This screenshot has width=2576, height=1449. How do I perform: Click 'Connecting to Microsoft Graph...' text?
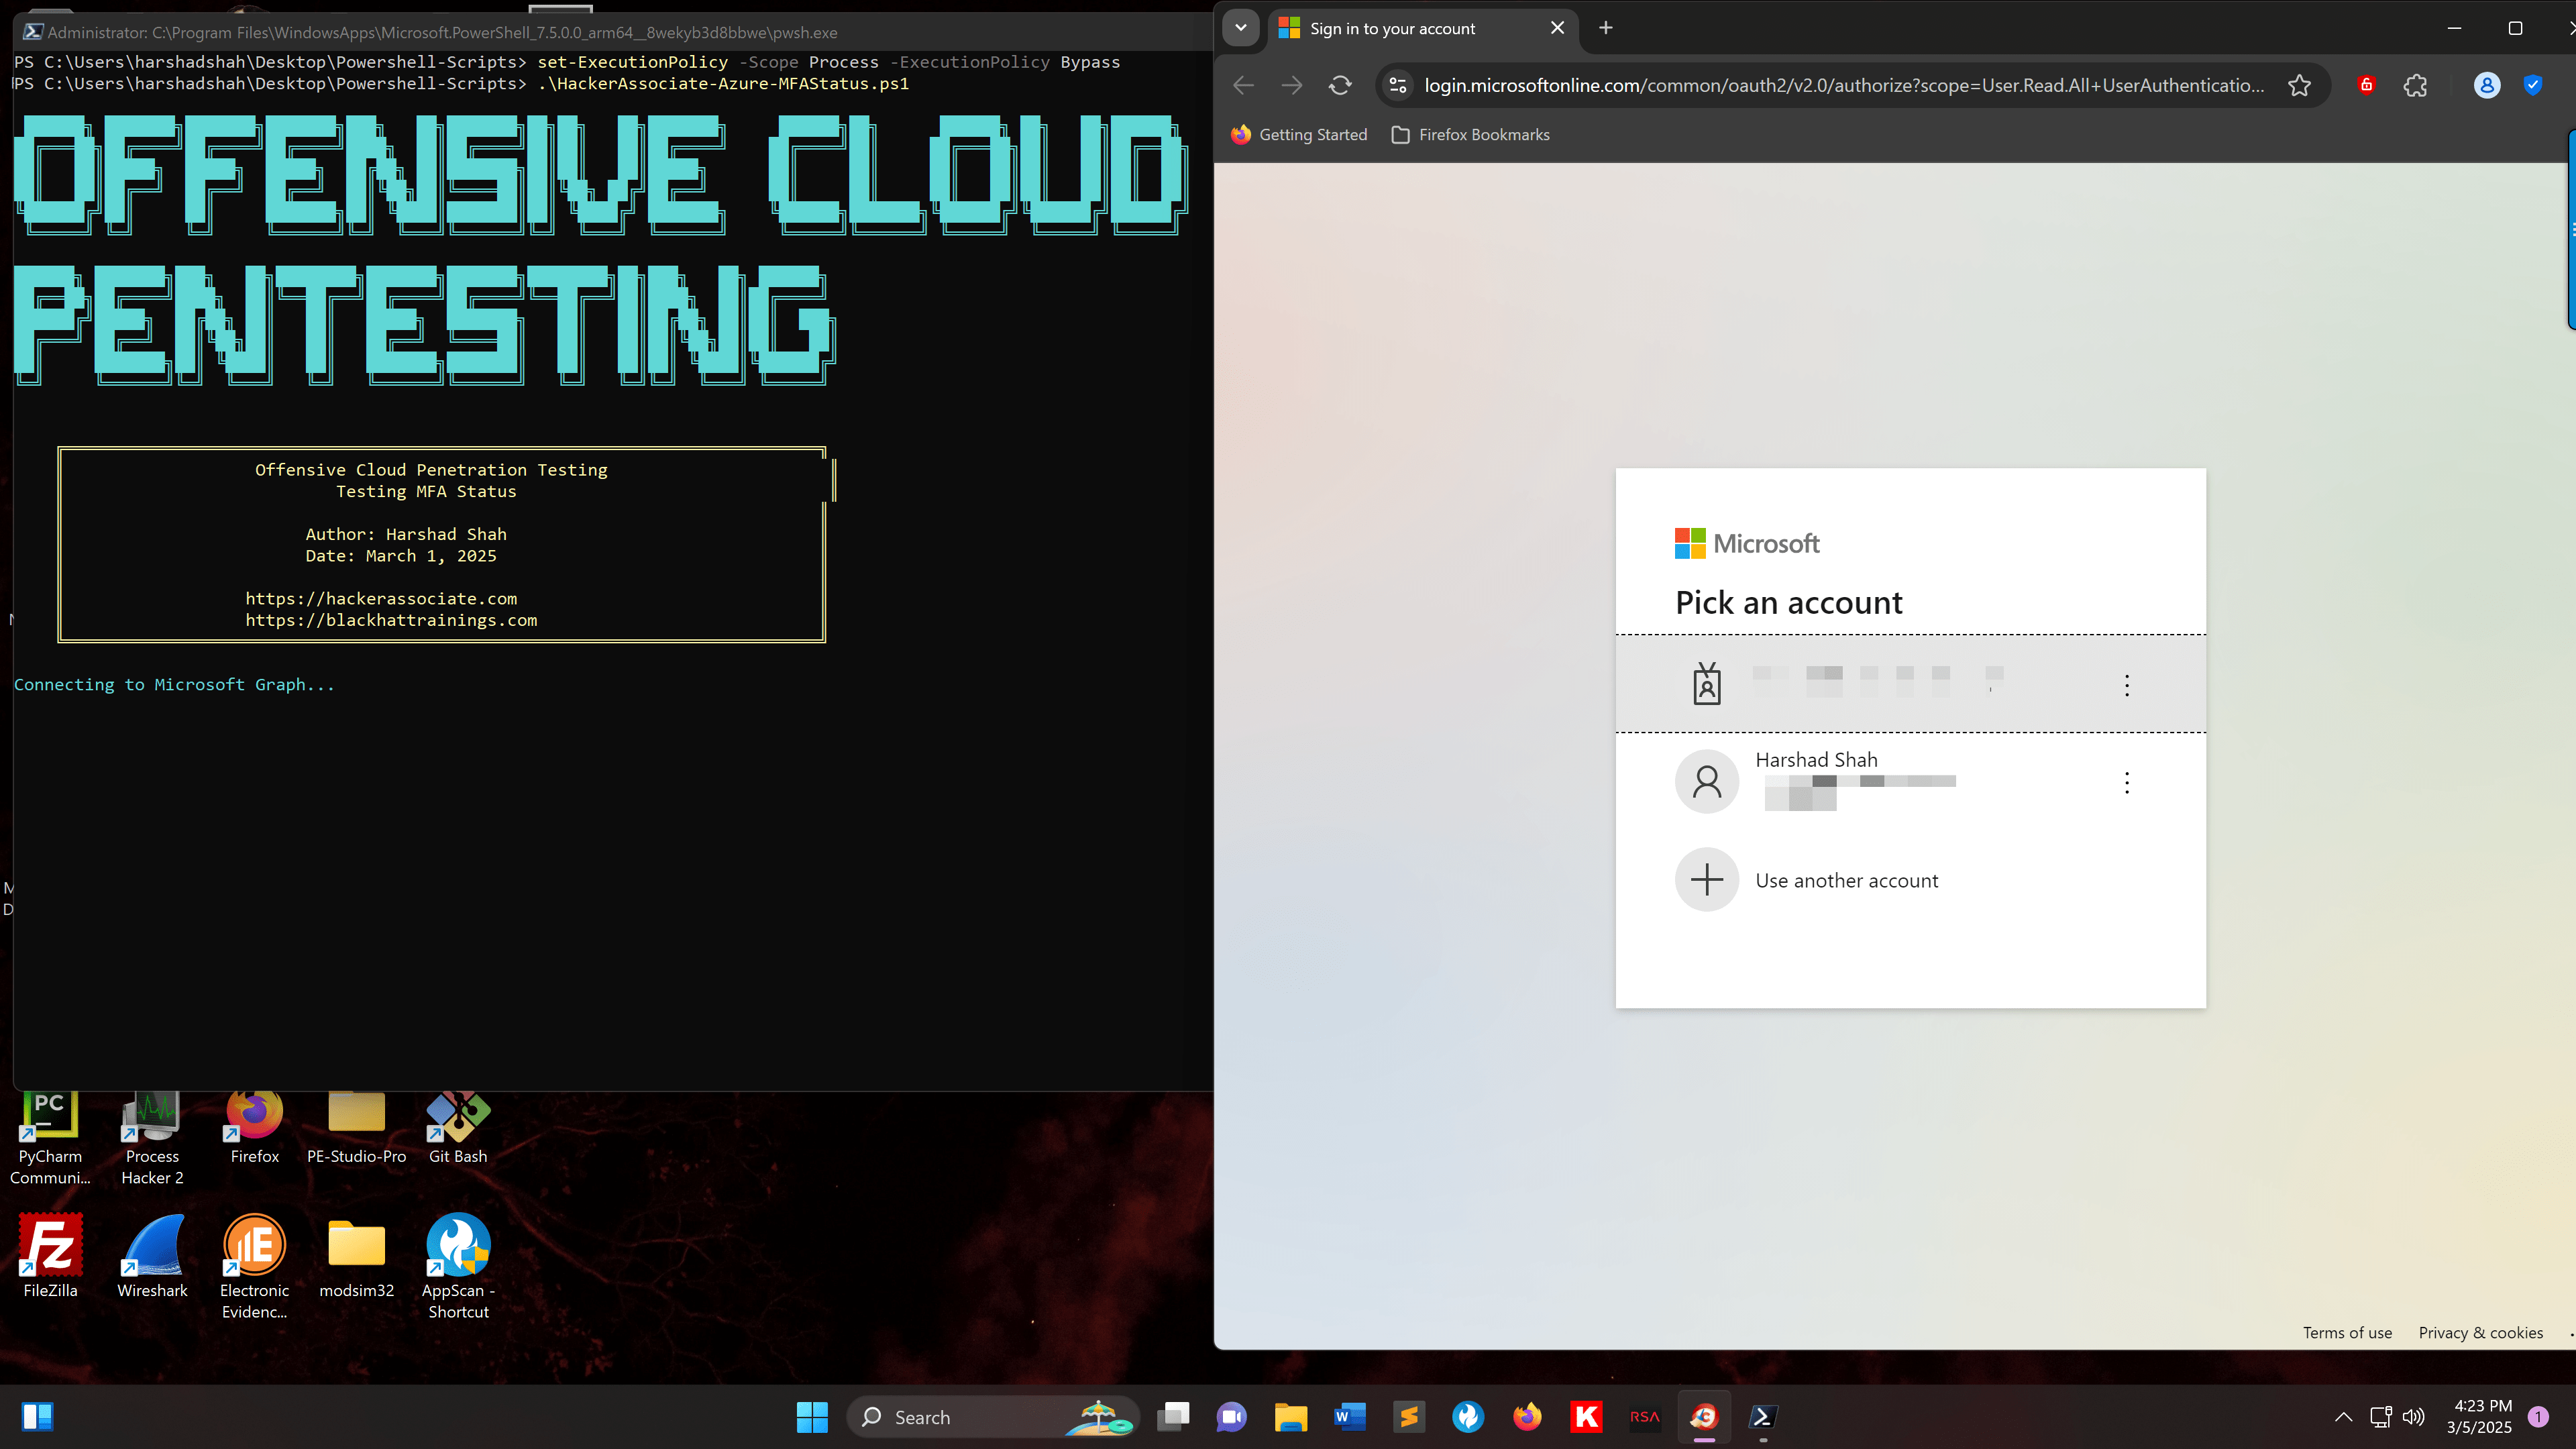[174, 685]
